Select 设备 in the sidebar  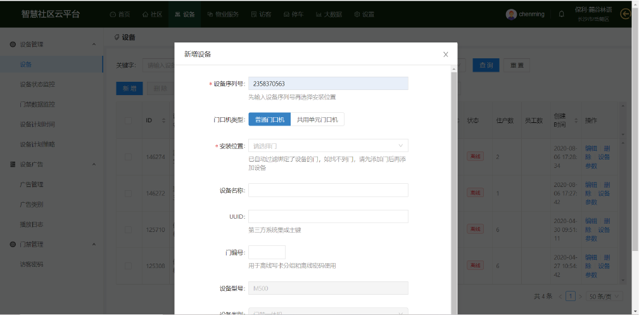pyautogui.click(x=51, y=64)
